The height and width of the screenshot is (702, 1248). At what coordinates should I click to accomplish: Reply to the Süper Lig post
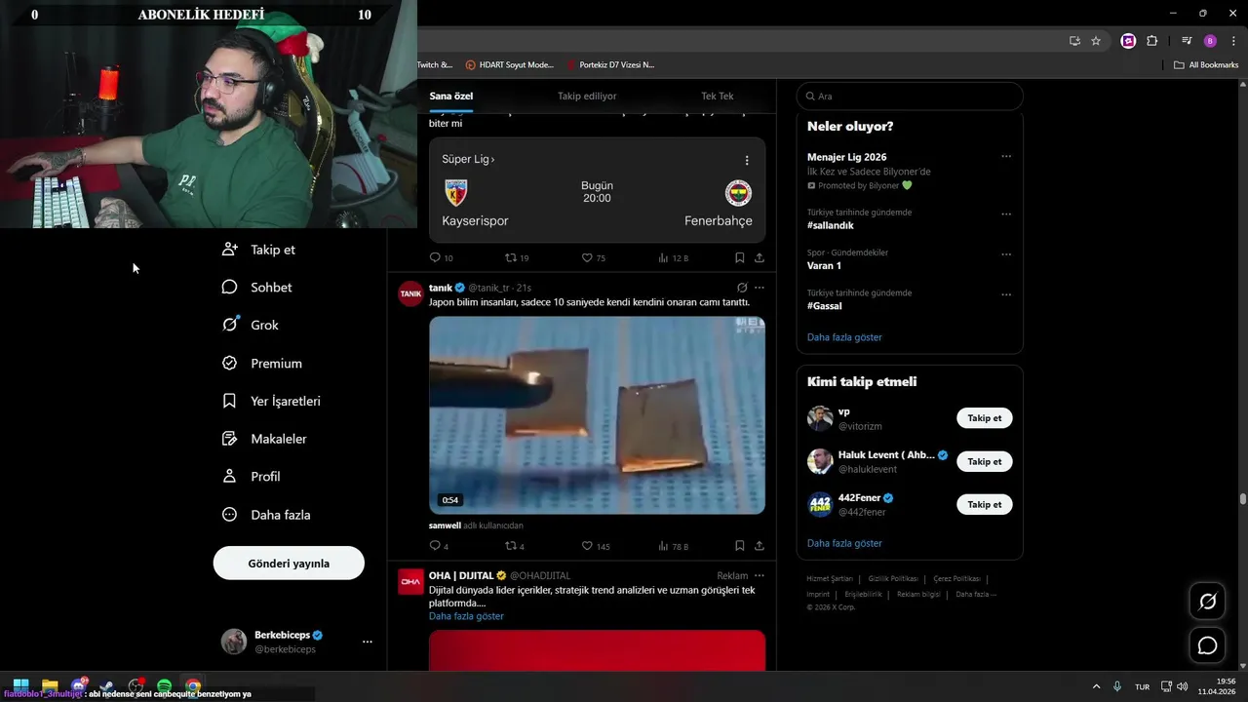(441, 257)
